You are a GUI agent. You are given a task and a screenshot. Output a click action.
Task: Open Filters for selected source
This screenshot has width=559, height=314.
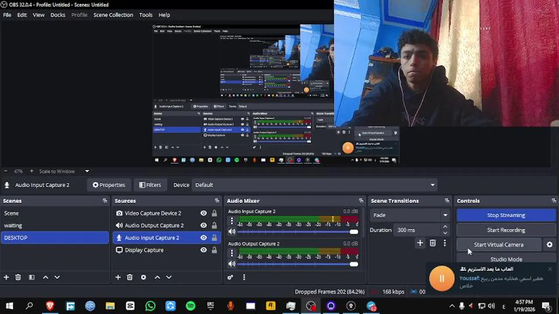(150, 185)
